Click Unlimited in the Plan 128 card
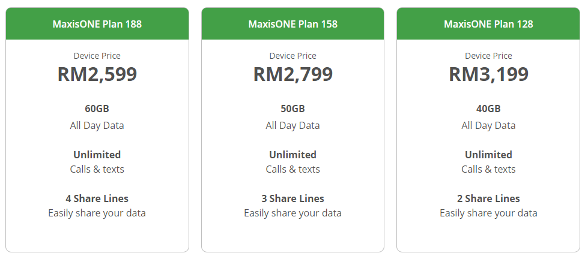The image size is (585, 259). pyautogui.click(x=488, y=155)
